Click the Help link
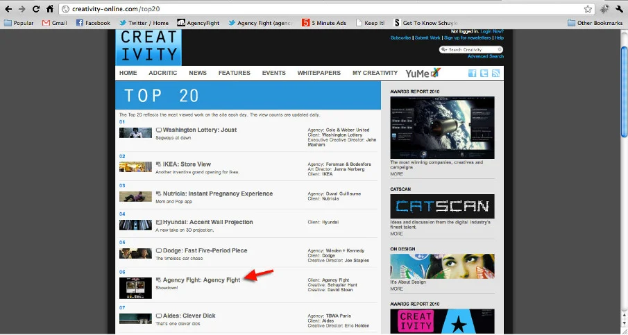The image size is (628, 335). (x=499, y=37)
